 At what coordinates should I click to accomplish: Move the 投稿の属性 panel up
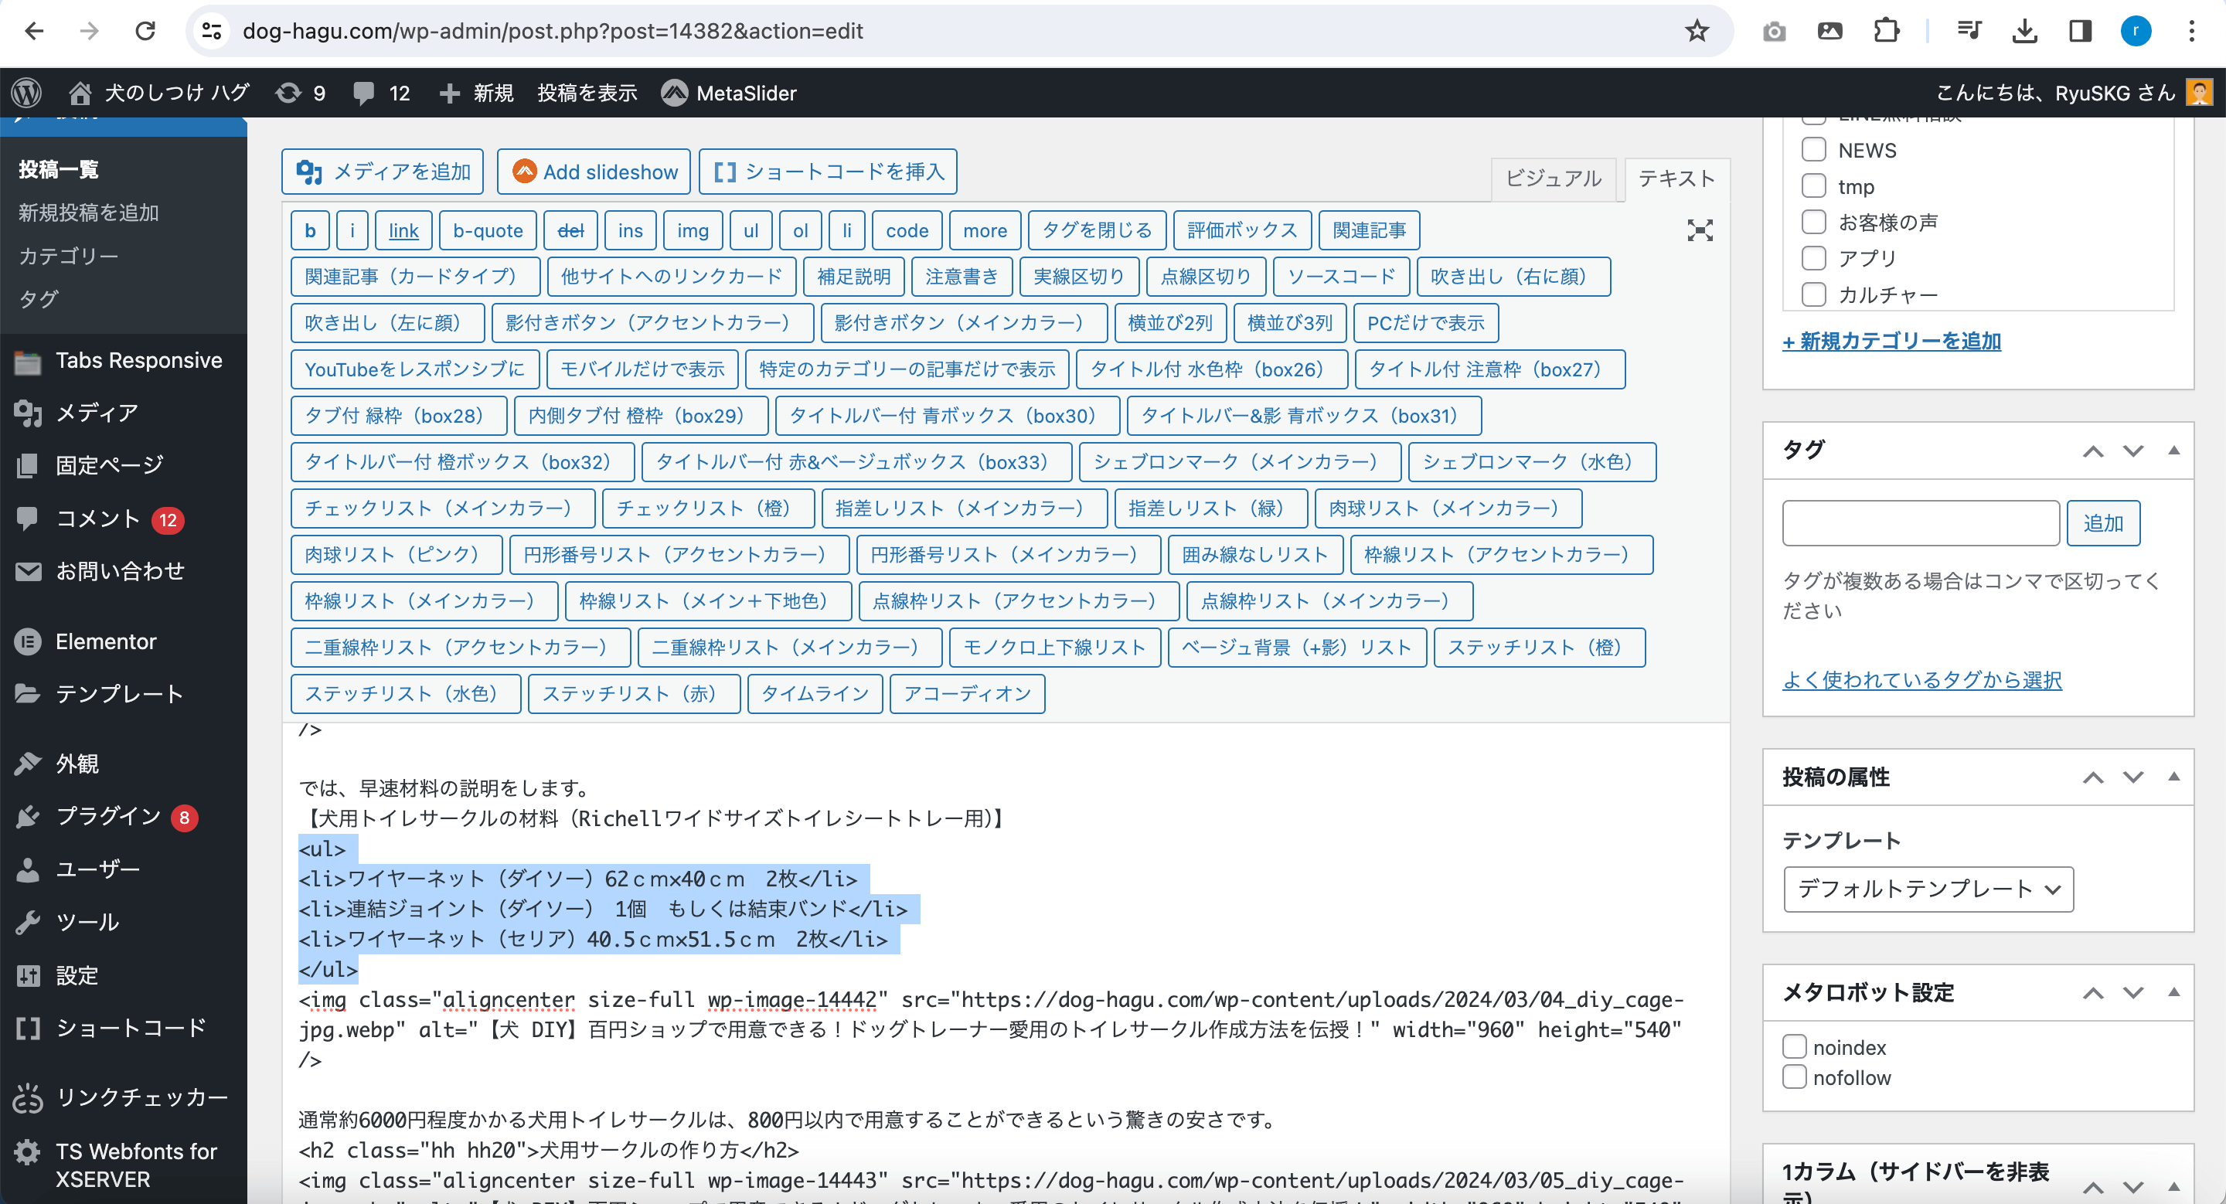coord(2093,777)
